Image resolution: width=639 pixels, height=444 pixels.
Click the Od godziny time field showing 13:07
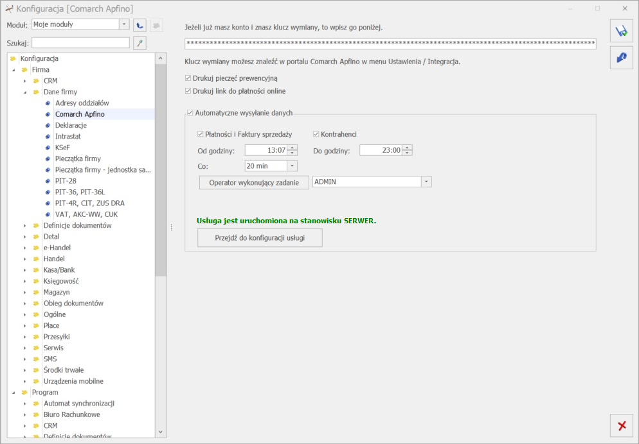click(266, 150)
